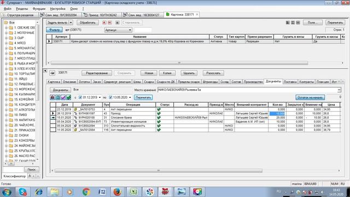
Task: Click the small arrow icon at panel corner
Action: point(45,71)
